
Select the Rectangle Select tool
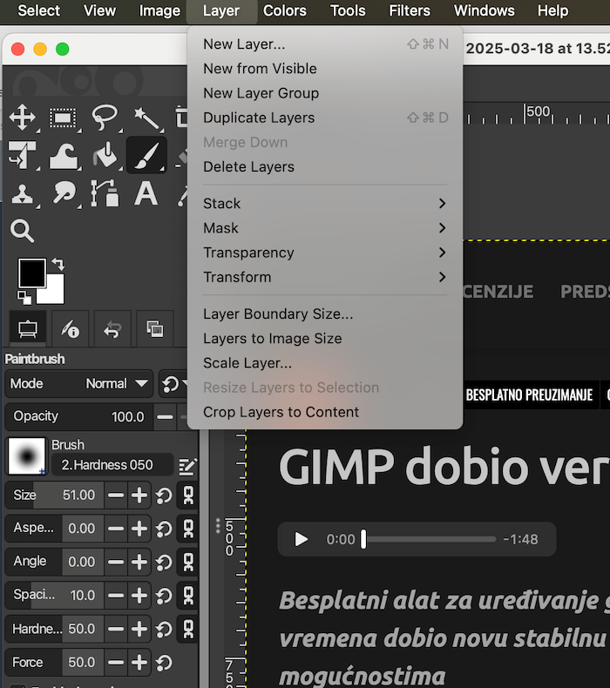pos(63,118)
